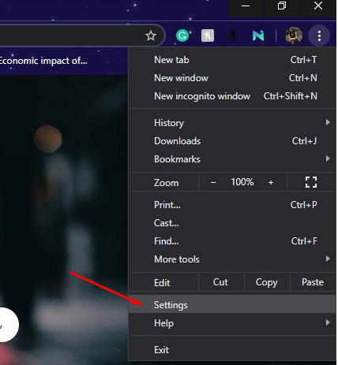This screenshot has width=338, height=365.
Task: Choose Exit to quit Chrome
Action: click(x=232, y=350)
